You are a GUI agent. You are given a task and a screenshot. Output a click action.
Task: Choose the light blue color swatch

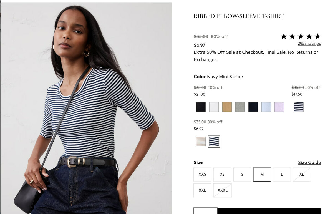266,107
